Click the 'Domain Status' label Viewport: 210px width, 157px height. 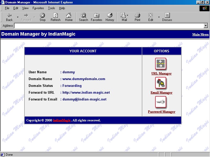pos(41,86)
